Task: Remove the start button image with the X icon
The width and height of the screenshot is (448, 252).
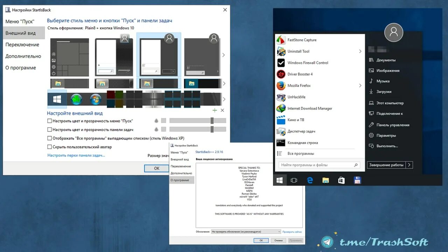Action: pos(222,110)
